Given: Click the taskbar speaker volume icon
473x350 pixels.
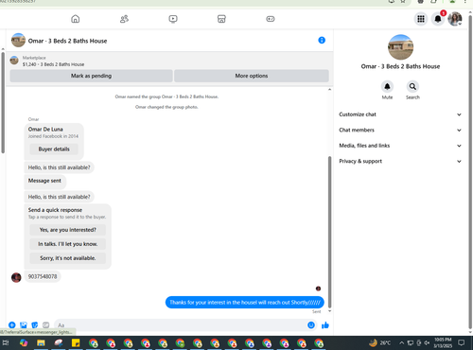Looking at the screenshot, I should coord(427,342).
